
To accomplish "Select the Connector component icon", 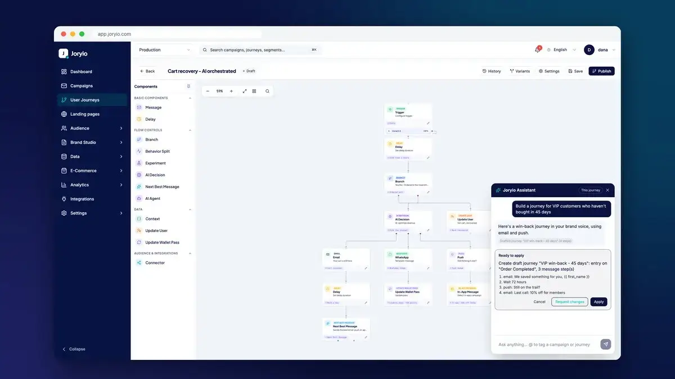I will tap(139, 263).
